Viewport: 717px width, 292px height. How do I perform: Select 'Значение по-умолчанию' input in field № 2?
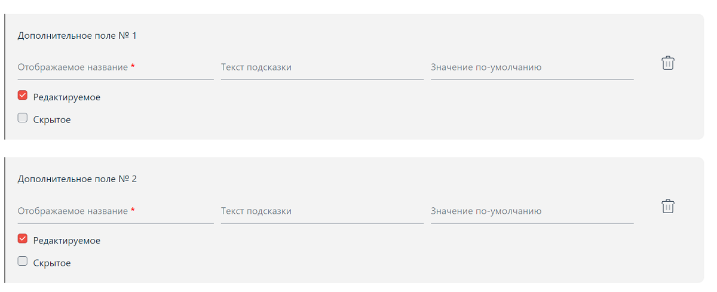[532, 211]
